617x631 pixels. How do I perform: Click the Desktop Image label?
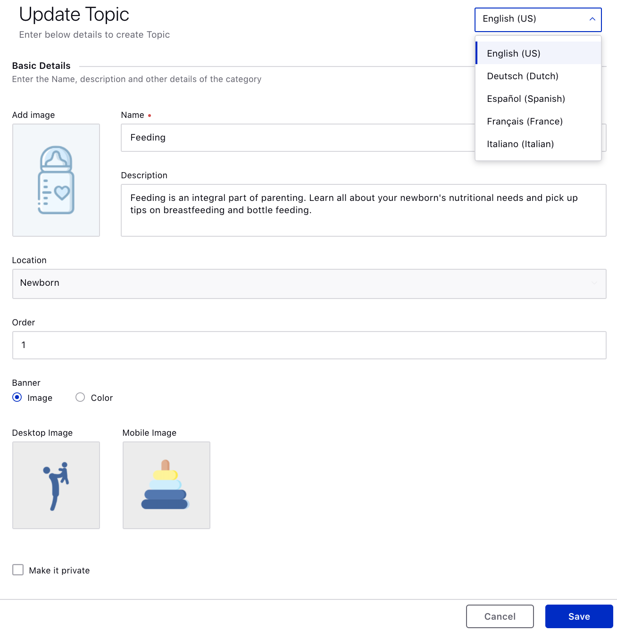[42, 433]
